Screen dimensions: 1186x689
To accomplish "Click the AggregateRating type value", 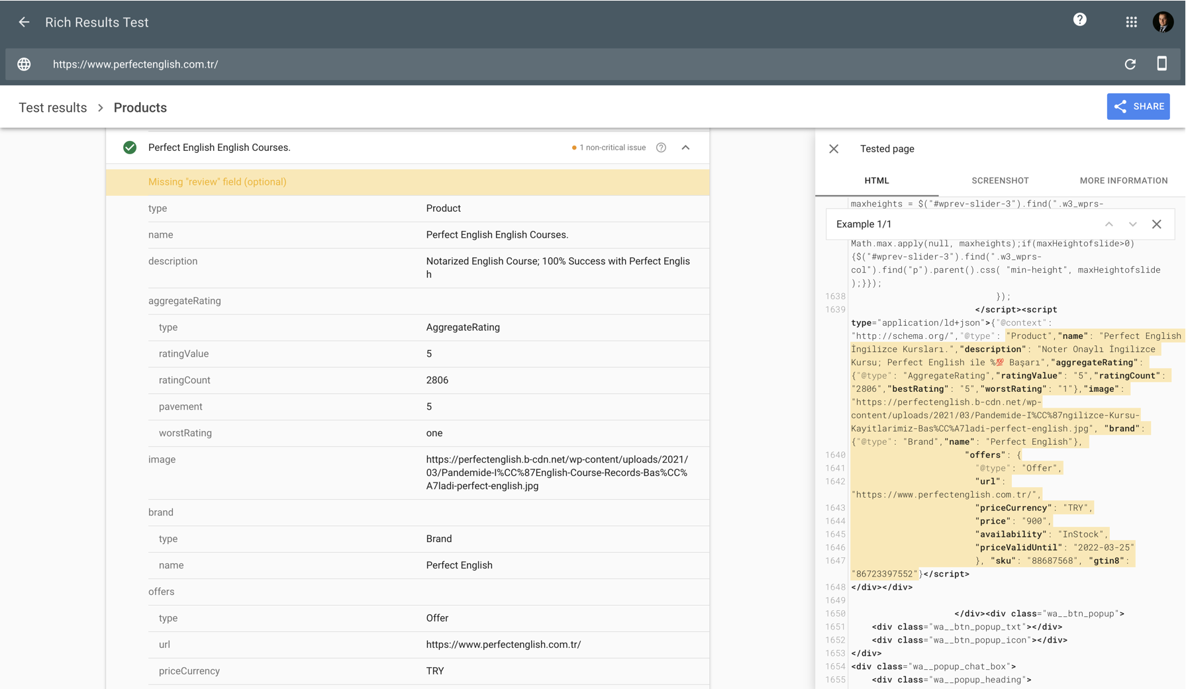I will click(463, 328).
